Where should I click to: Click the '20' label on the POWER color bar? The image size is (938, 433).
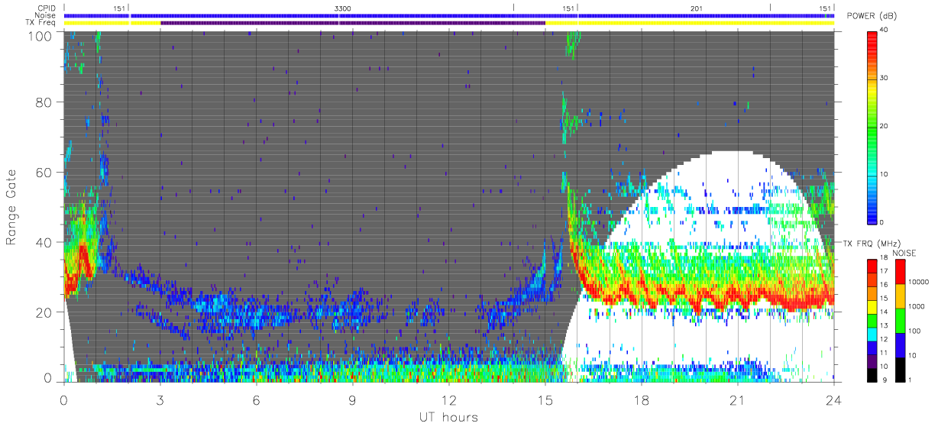coord(883,126)
